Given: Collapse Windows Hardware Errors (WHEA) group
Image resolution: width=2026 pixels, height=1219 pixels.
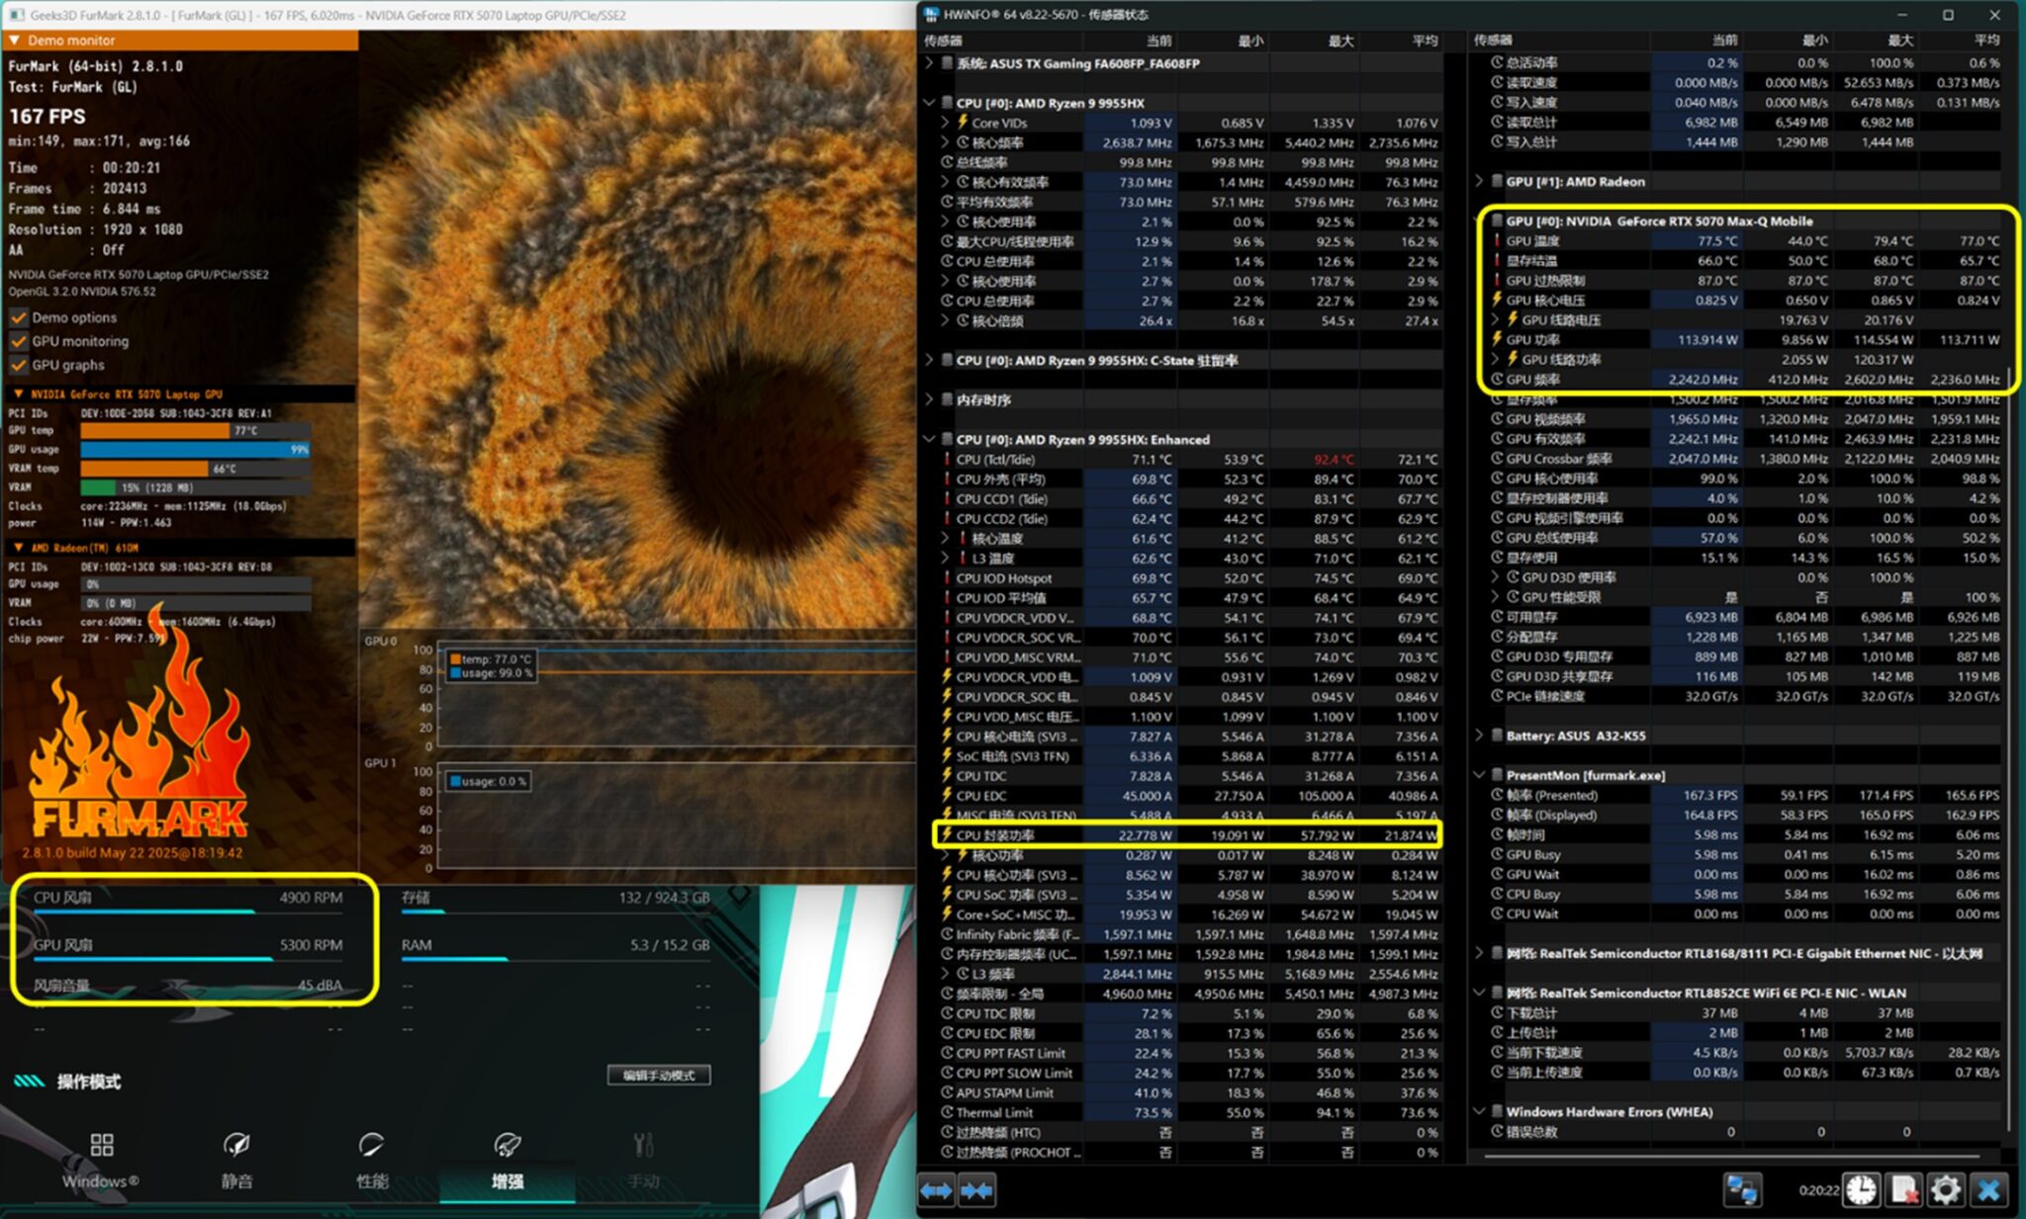Looking at the screenshot, I should click(x=1479, y=1111).
